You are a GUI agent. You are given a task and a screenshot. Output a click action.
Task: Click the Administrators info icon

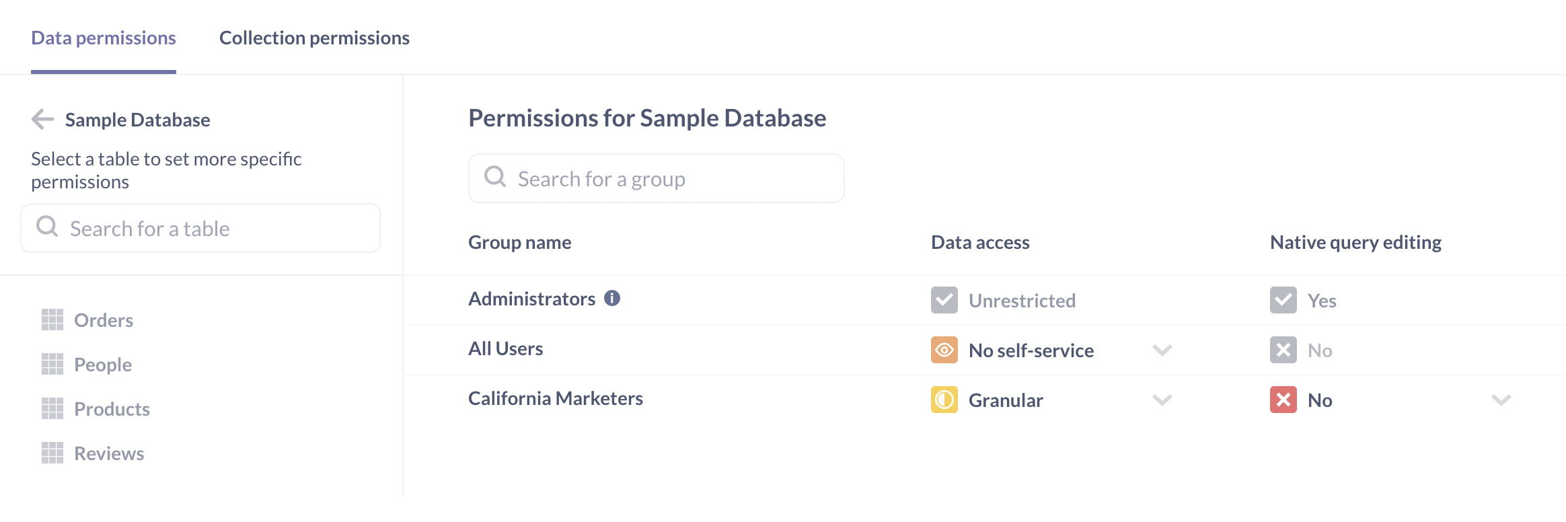pos(612,298)
